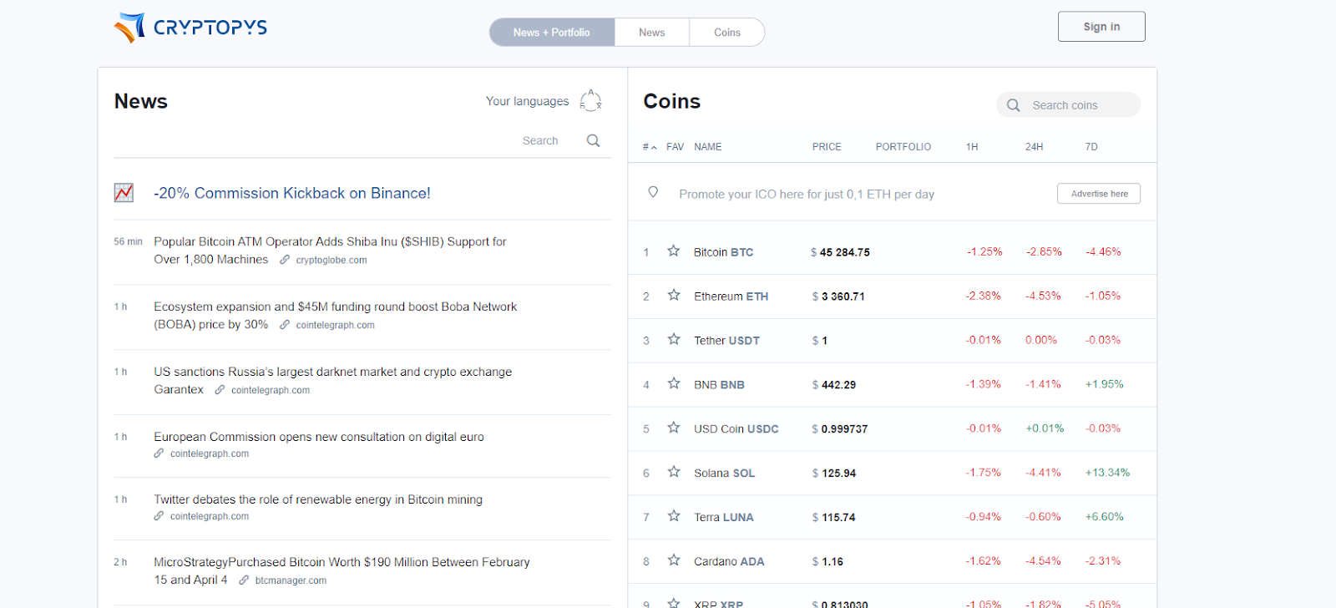This screenshot has width=1336, height=608.
Task: Sort coins by 24H change
Action: [1034, 147]
